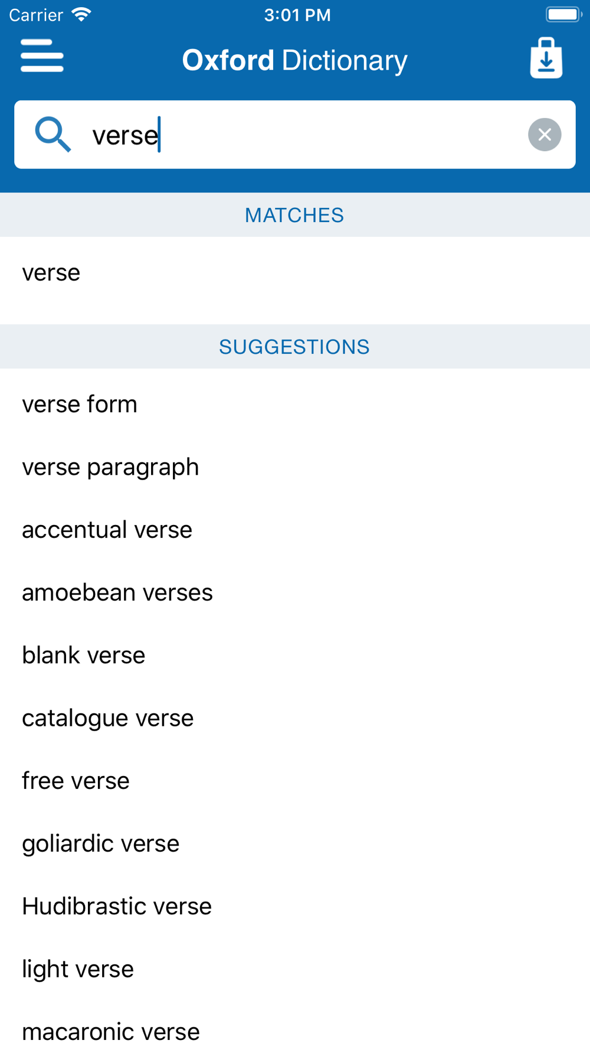This screenshot has width=590, height=1050.
Task: Clear the search field text
Action: point(545,135)
